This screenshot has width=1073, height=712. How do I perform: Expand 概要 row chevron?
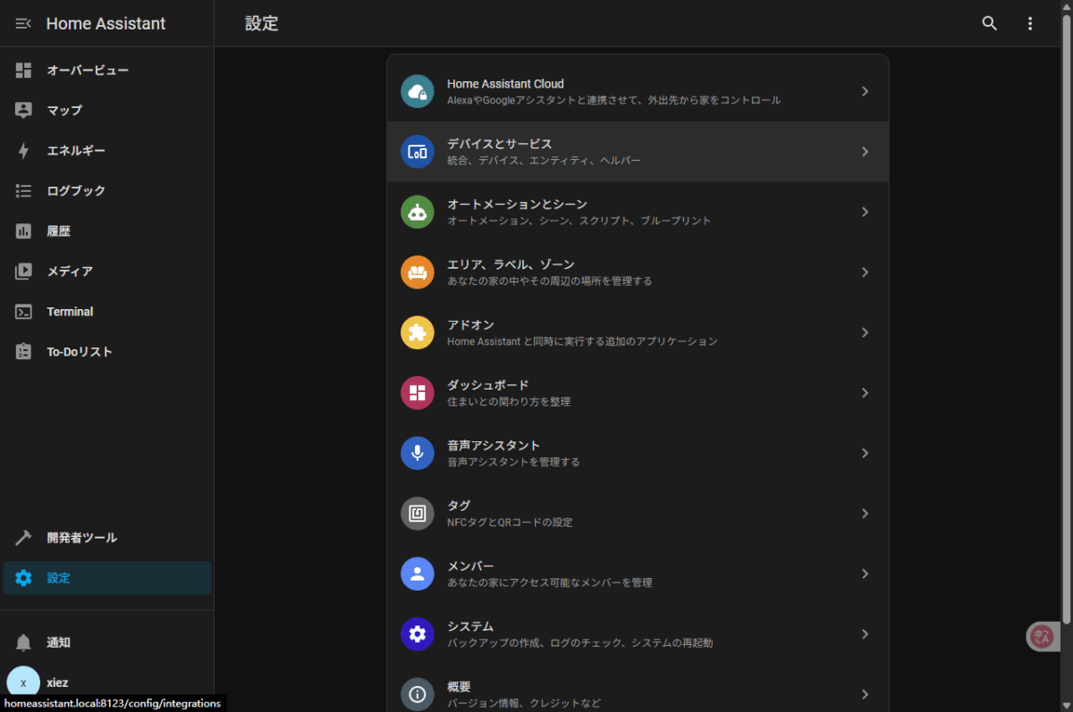pos(865,694)
